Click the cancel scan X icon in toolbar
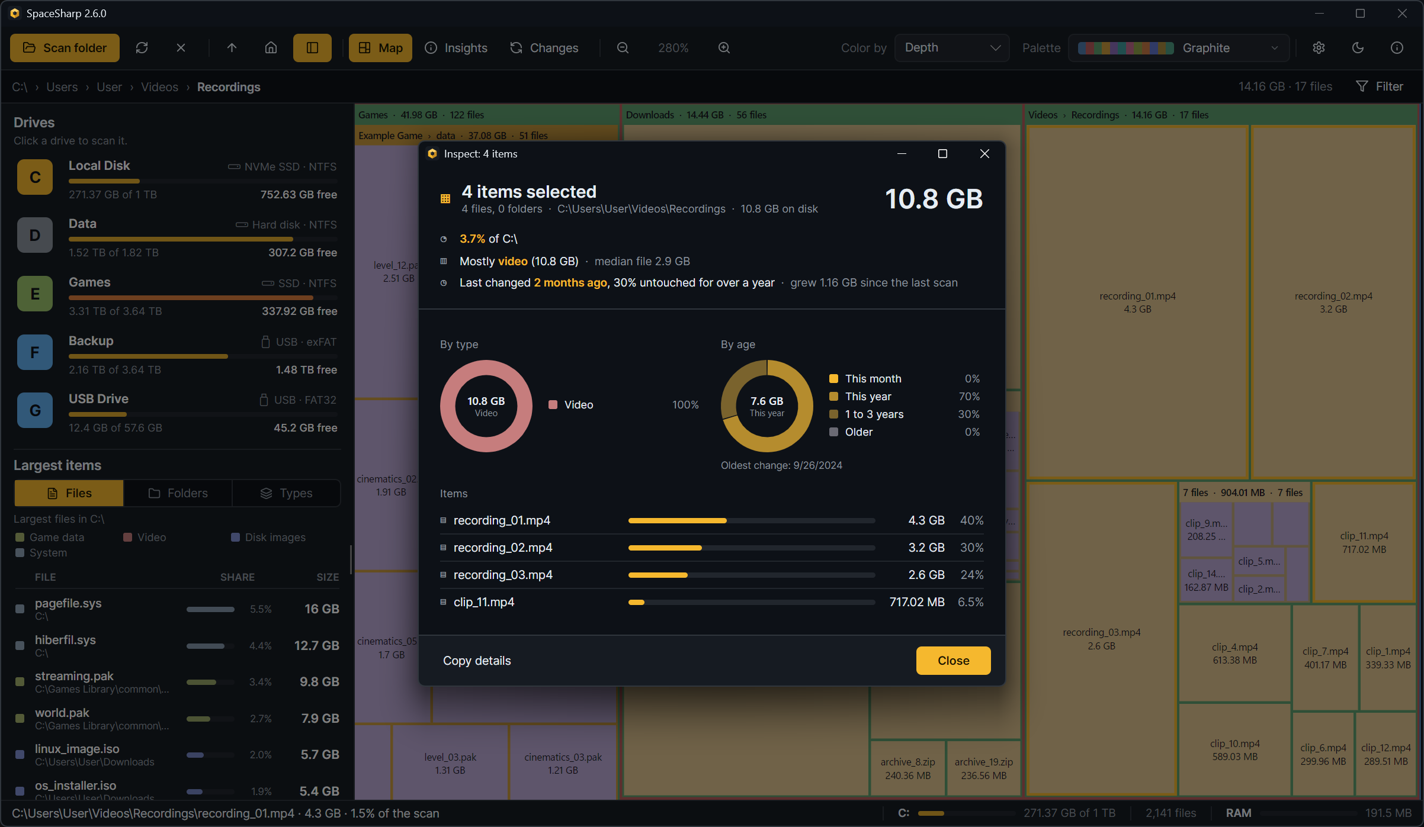The image size is (1424, 827). pyautogui.click(x=181, y=48)
